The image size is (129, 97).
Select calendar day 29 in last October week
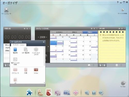[x=74, y=56]
